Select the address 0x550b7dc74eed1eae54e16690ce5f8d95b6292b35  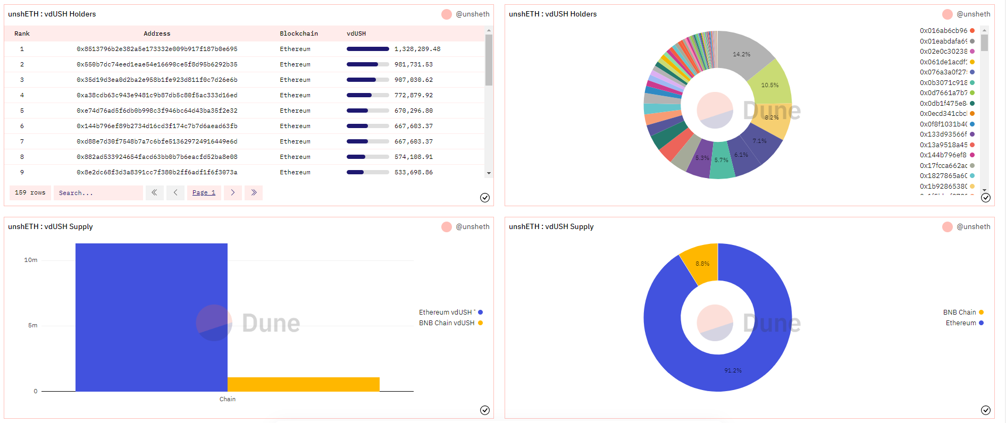(x=157, y=64)
